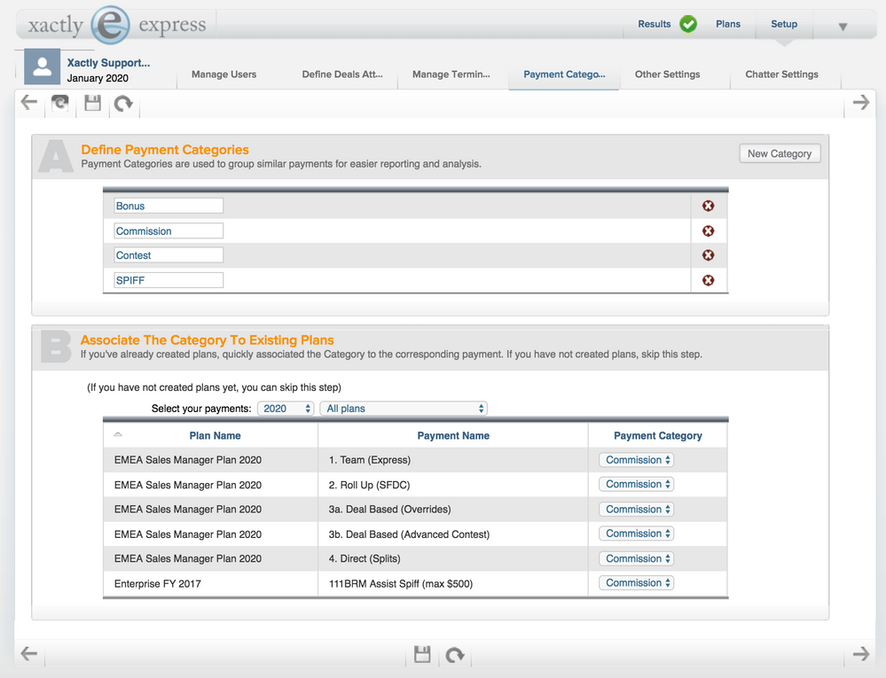Click the bottom bar reload arrow icon

coord(455,655)
